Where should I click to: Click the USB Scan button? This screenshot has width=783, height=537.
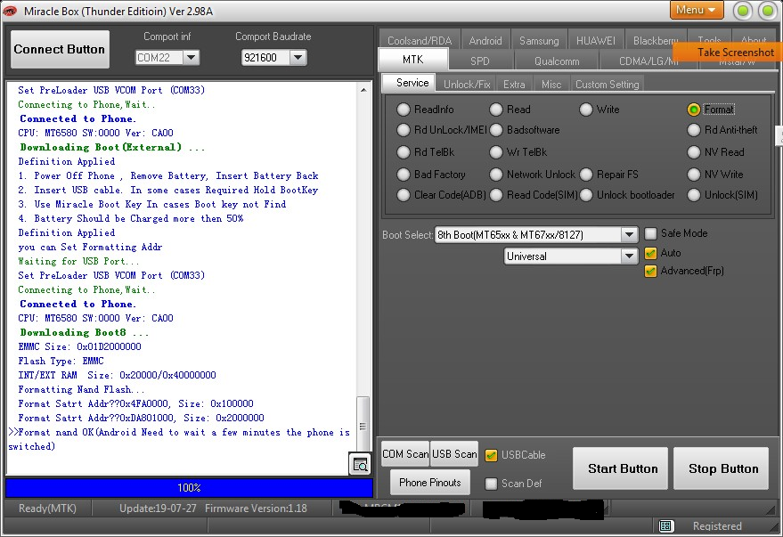click(x=454, y=453)
